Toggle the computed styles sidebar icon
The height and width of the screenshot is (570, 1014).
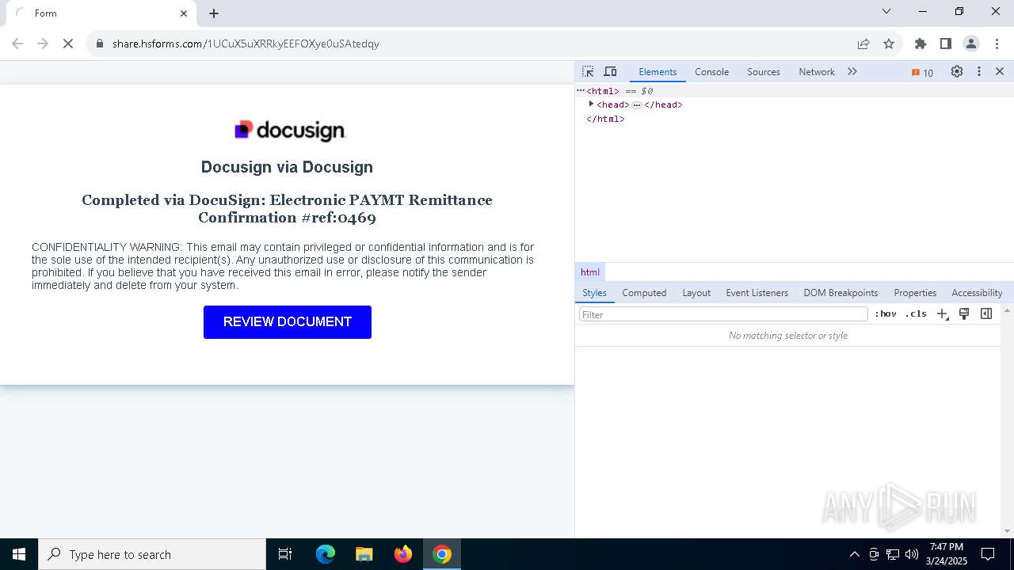[986, 314]
